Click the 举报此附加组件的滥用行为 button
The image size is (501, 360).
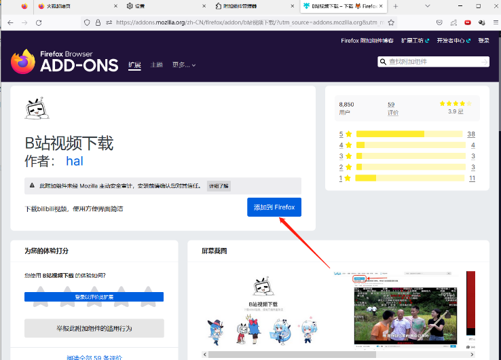tap(94, 328)
